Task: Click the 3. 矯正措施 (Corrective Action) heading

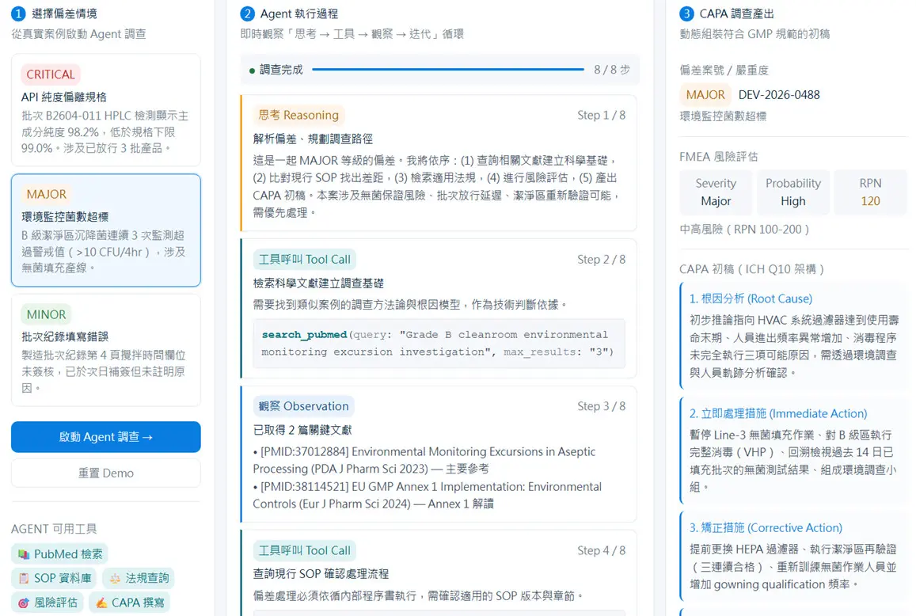Action: [766, 528]
